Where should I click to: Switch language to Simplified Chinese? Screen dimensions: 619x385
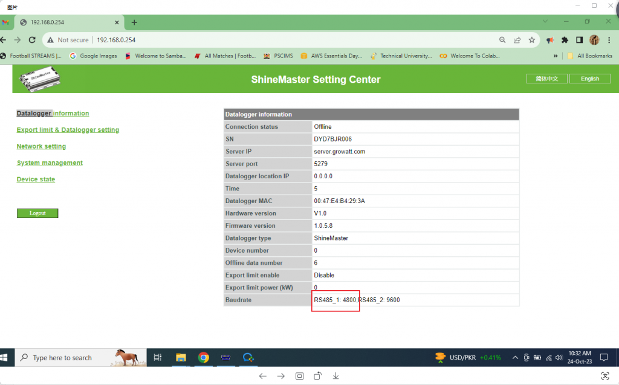[x=546, y=79]
